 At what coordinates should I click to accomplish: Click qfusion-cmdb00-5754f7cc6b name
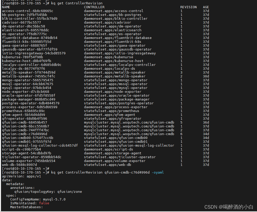point(27,138)
